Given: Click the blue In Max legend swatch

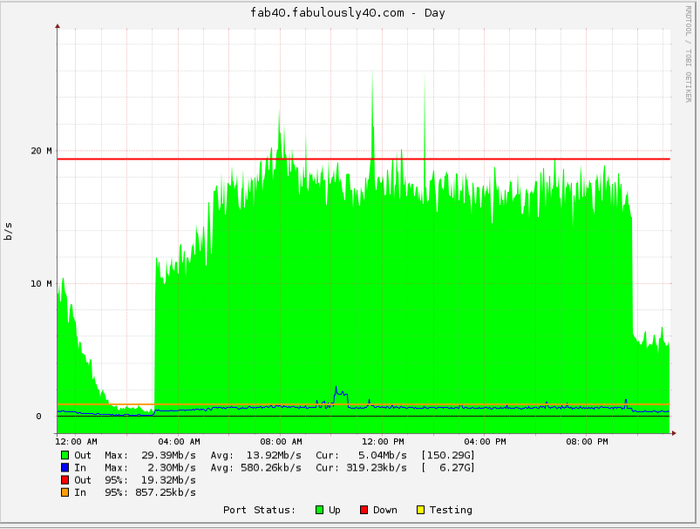Looking at the screenshot, I should point(65,468).
